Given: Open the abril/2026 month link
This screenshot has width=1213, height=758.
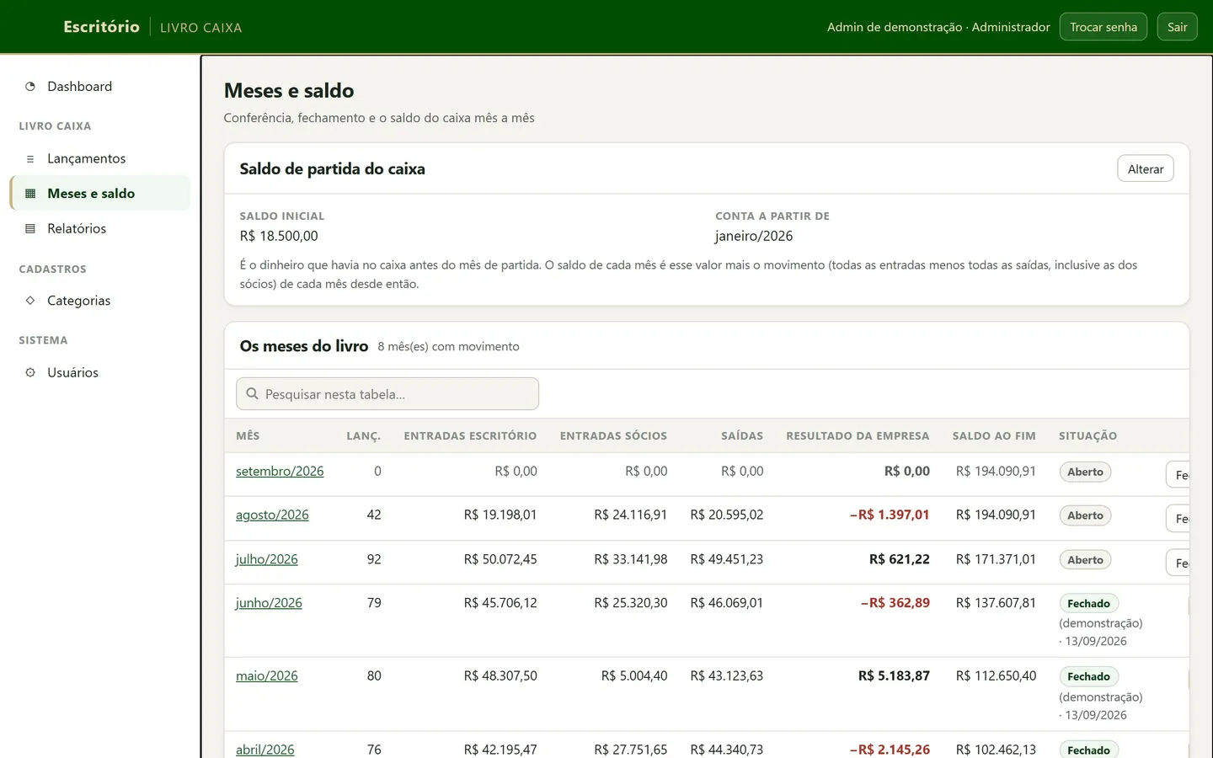Looking at the screenshot, I should coord(265,750).
